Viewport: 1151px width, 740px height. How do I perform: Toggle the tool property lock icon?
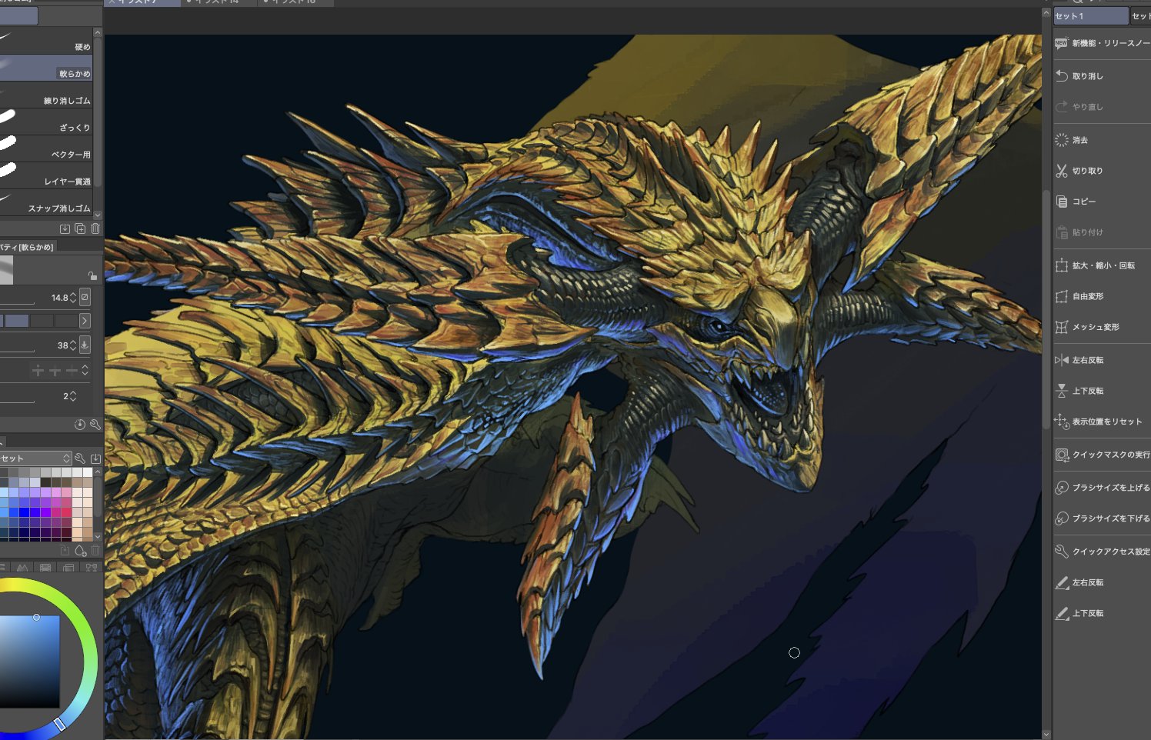(92, 275)
